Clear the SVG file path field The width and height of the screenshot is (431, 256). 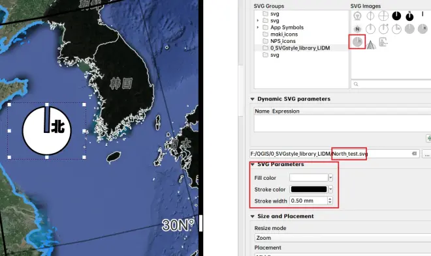(x=414, y=154)
